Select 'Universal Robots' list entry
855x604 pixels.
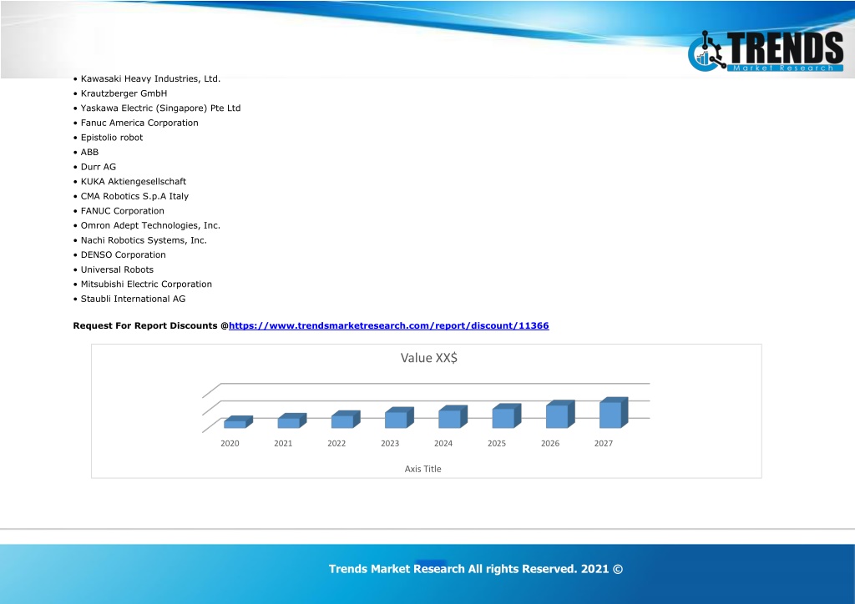pyautogui.click(x=117, y=269)
